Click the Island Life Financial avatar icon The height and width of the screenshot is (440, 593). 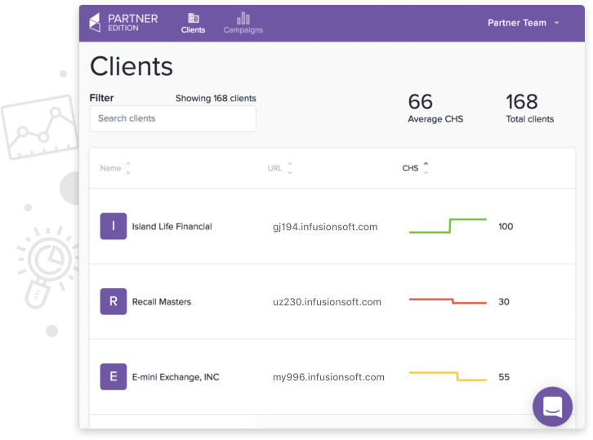(113, 226)
